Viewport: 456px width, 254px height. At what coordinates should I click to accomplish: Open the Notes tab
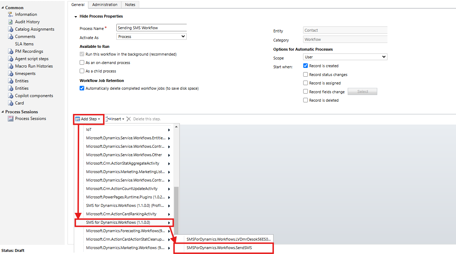(130, 4)
